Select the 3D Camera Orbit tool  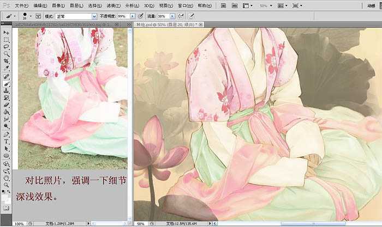(7, 171)
